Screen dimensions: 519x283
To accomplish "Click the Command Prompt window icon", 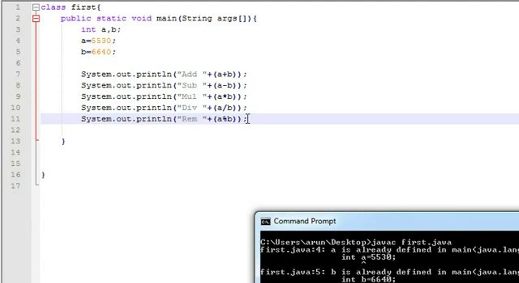I will 266,222.
